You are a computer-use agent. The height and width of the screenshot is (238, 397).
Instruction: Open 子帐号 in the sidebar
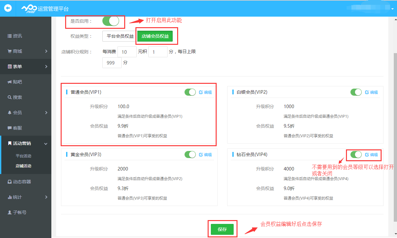tap(17, 212)
